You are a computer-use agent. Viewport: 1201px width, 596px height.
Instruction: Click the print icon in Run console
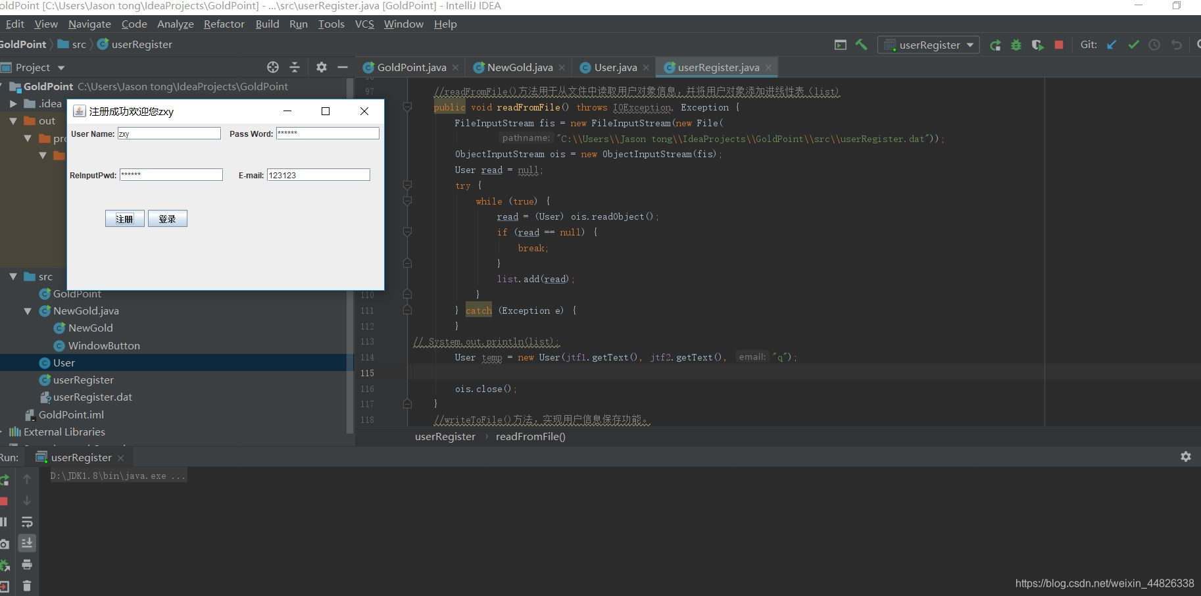click(x=27, y=564)
